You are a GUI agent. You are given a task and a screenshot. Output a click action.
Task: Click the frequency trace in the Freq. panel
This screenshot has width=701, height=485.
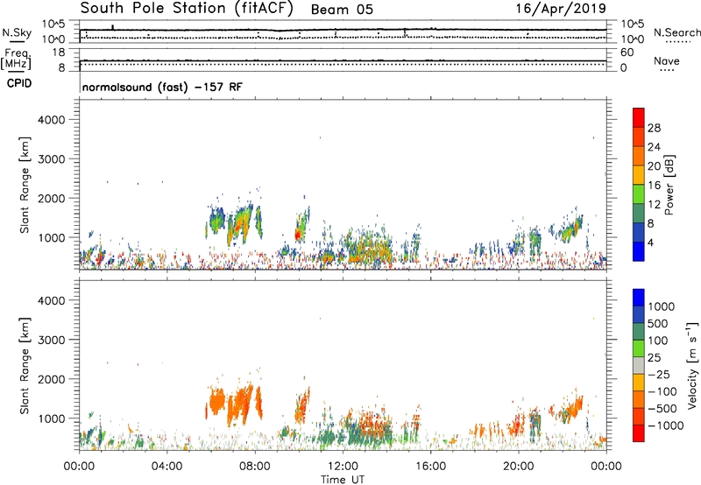coord(343,60)
